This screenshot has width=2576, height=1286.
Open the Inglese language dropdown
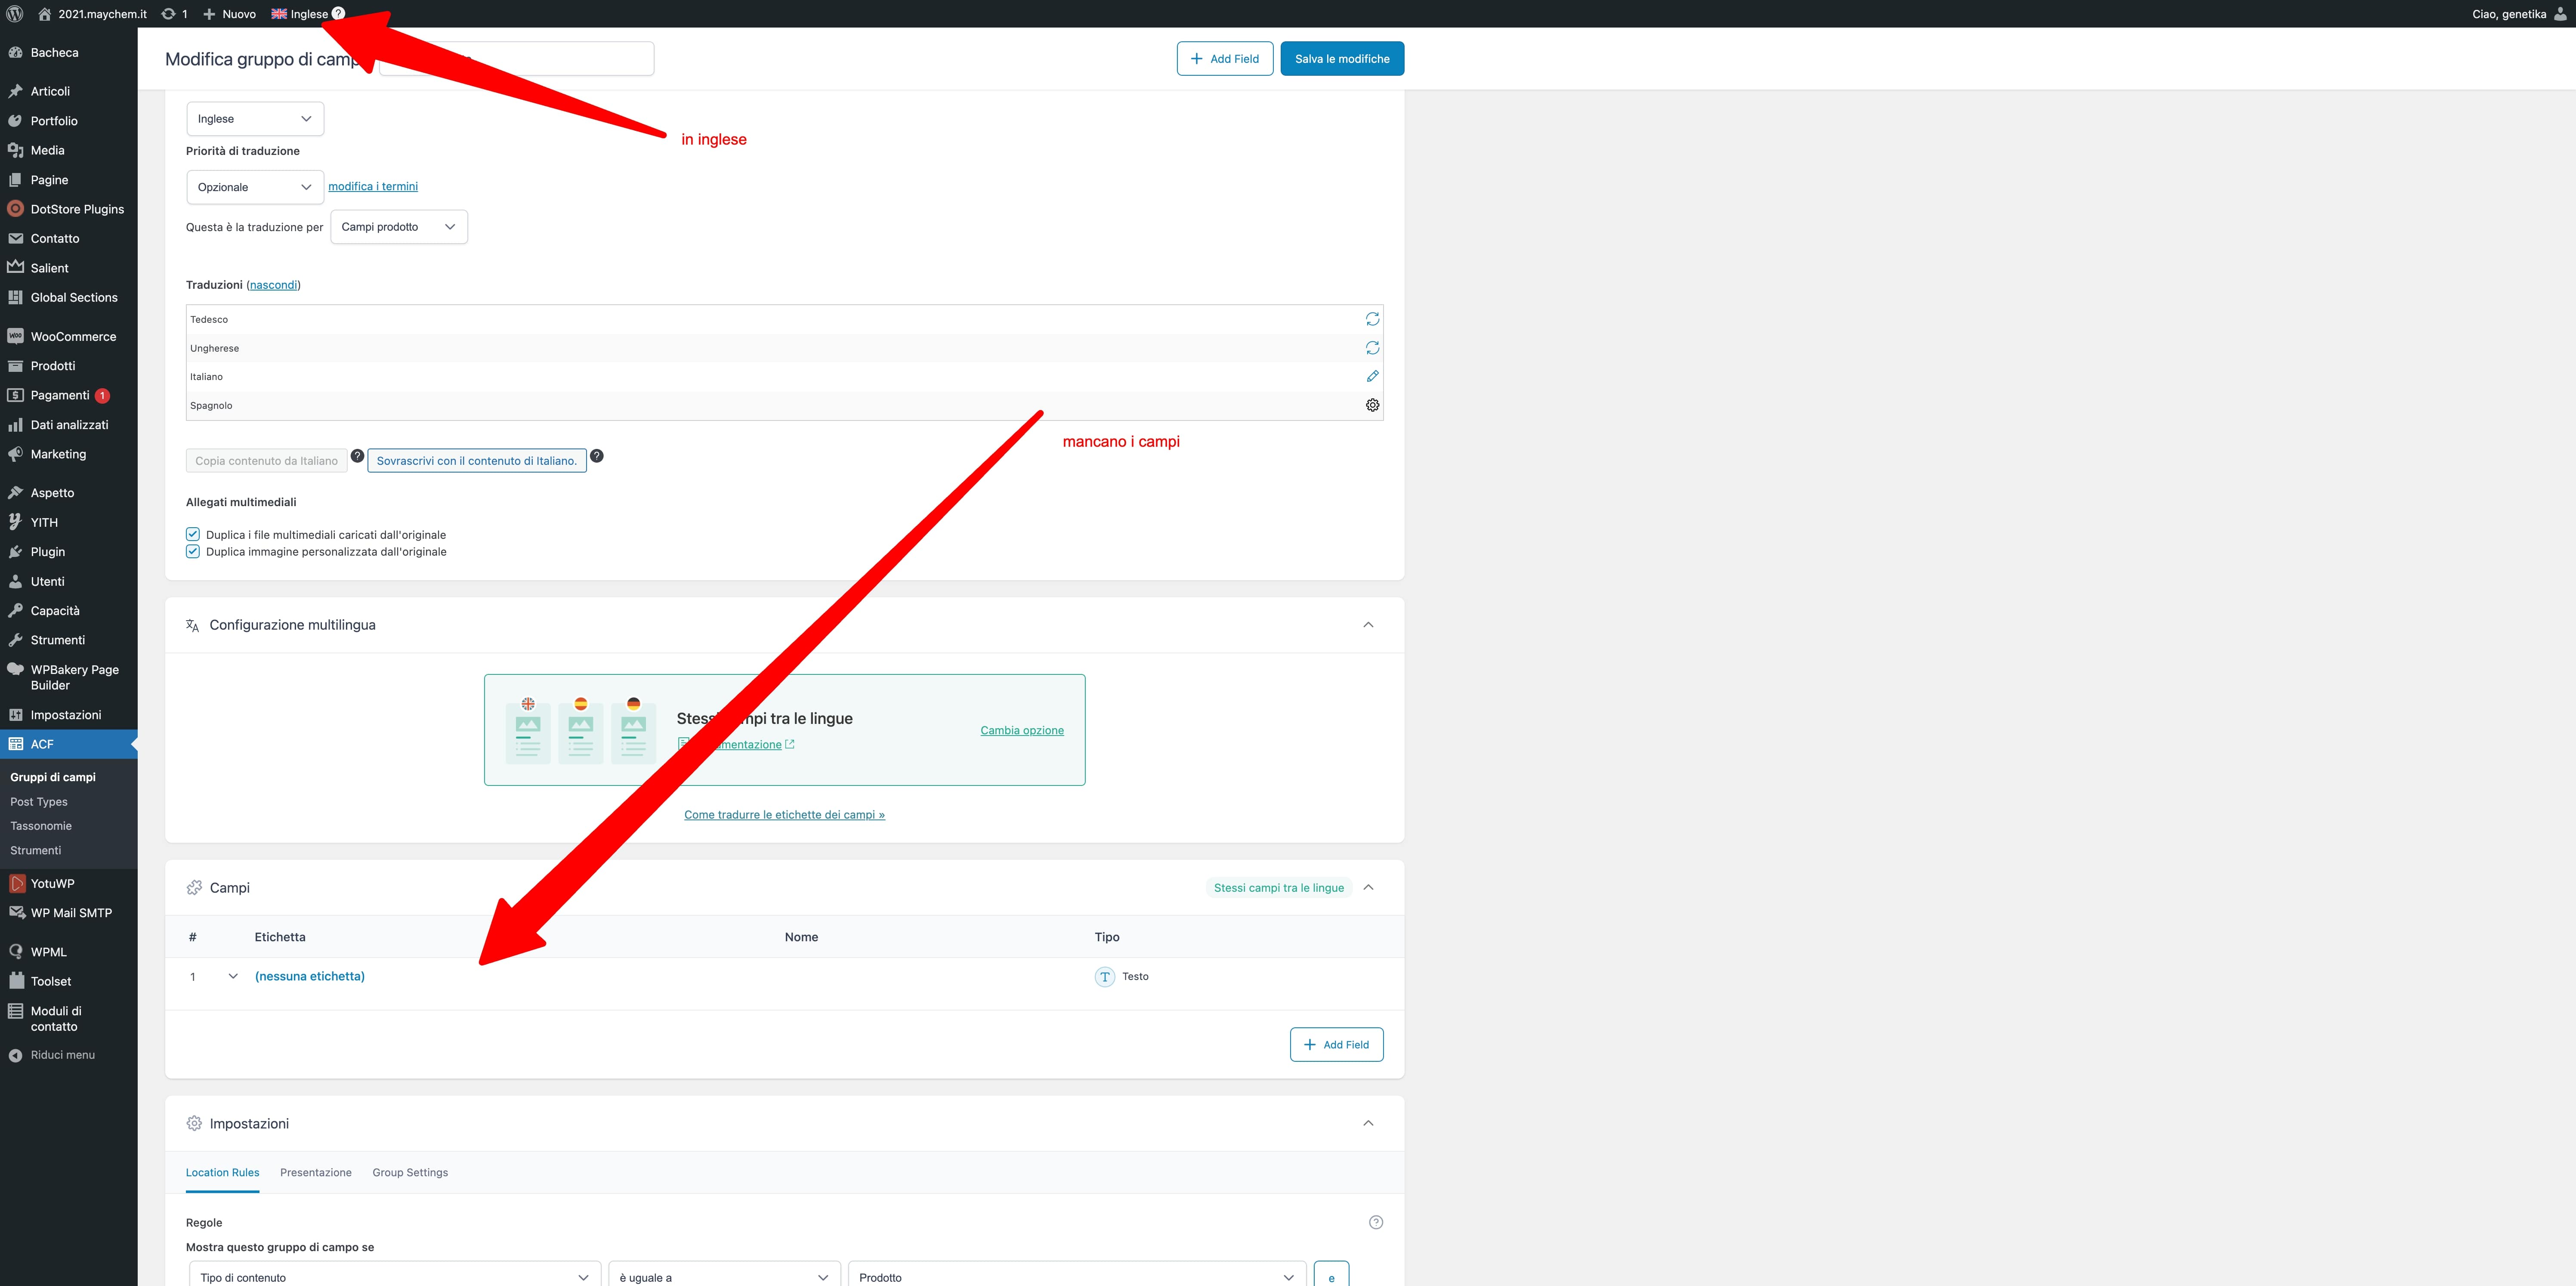tap(255, 118)
